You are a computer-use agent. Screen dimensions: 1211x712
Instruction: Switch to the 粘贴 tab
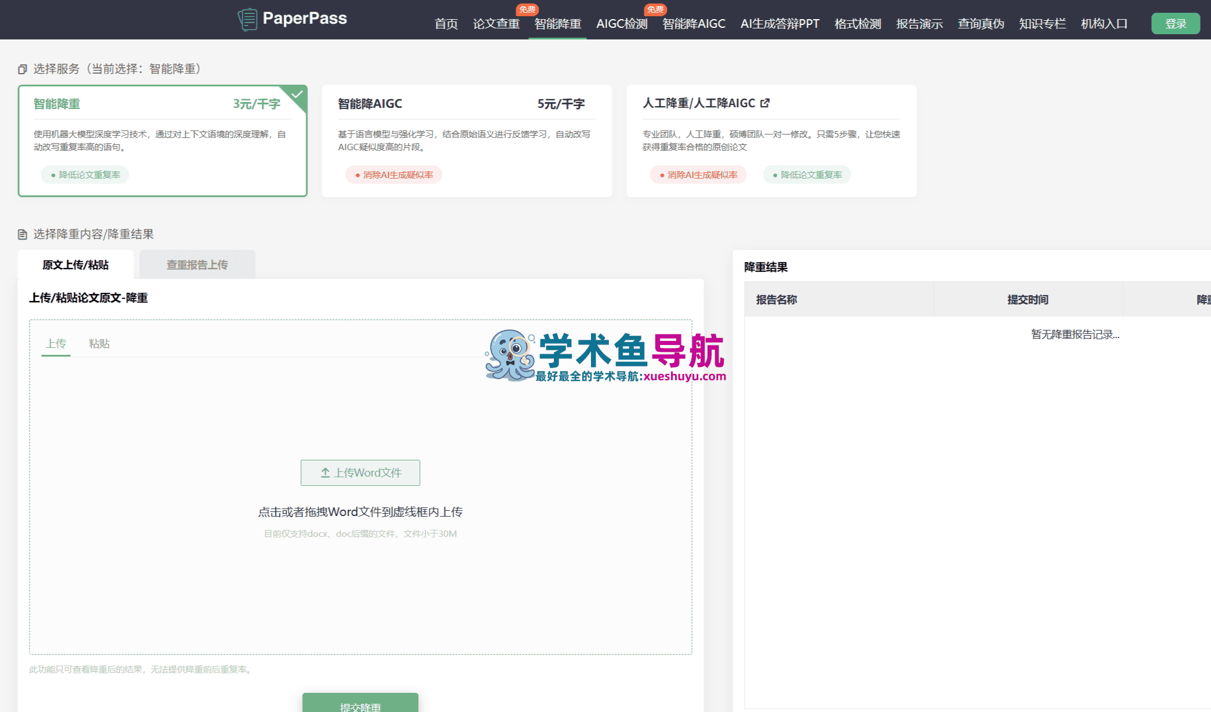click(x=99, y=343)
